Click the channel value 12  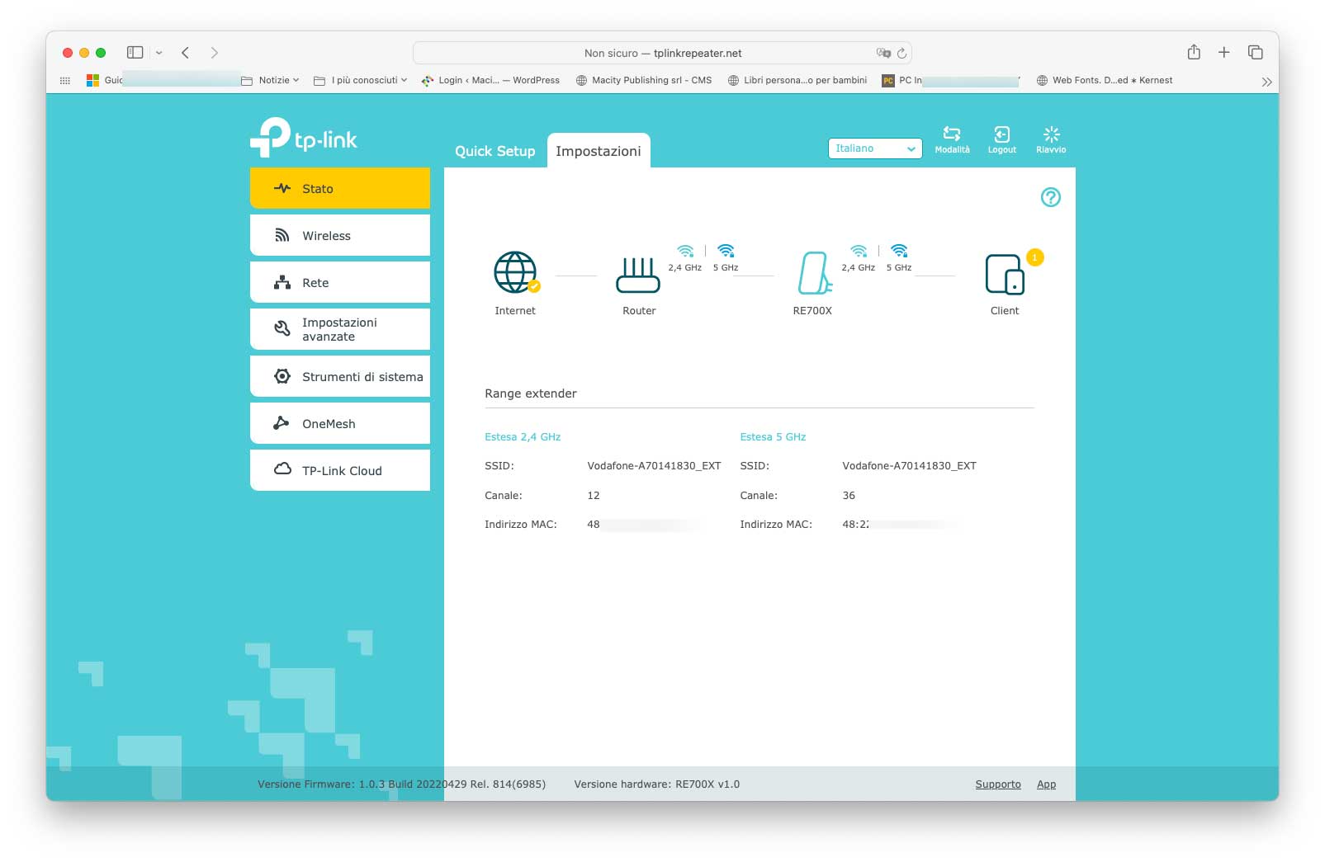pyautogui.click(x=594, y=496)
